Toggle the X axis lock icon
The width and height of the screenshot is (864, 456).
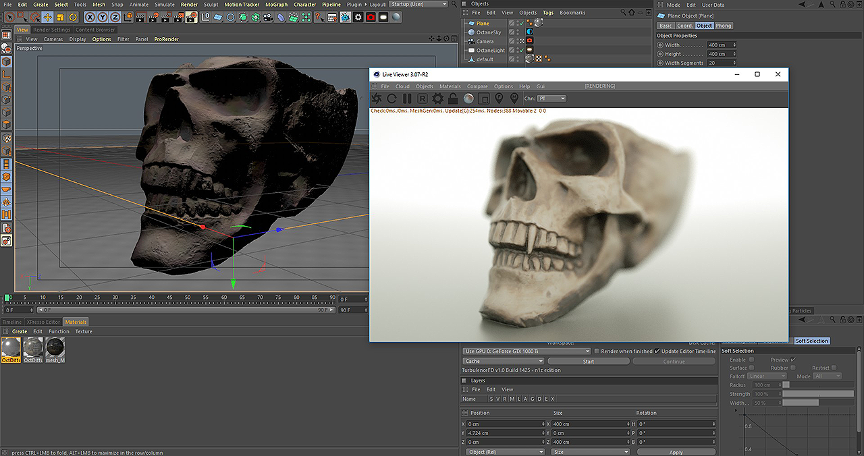pyautogui.click(x=89, y=17)
